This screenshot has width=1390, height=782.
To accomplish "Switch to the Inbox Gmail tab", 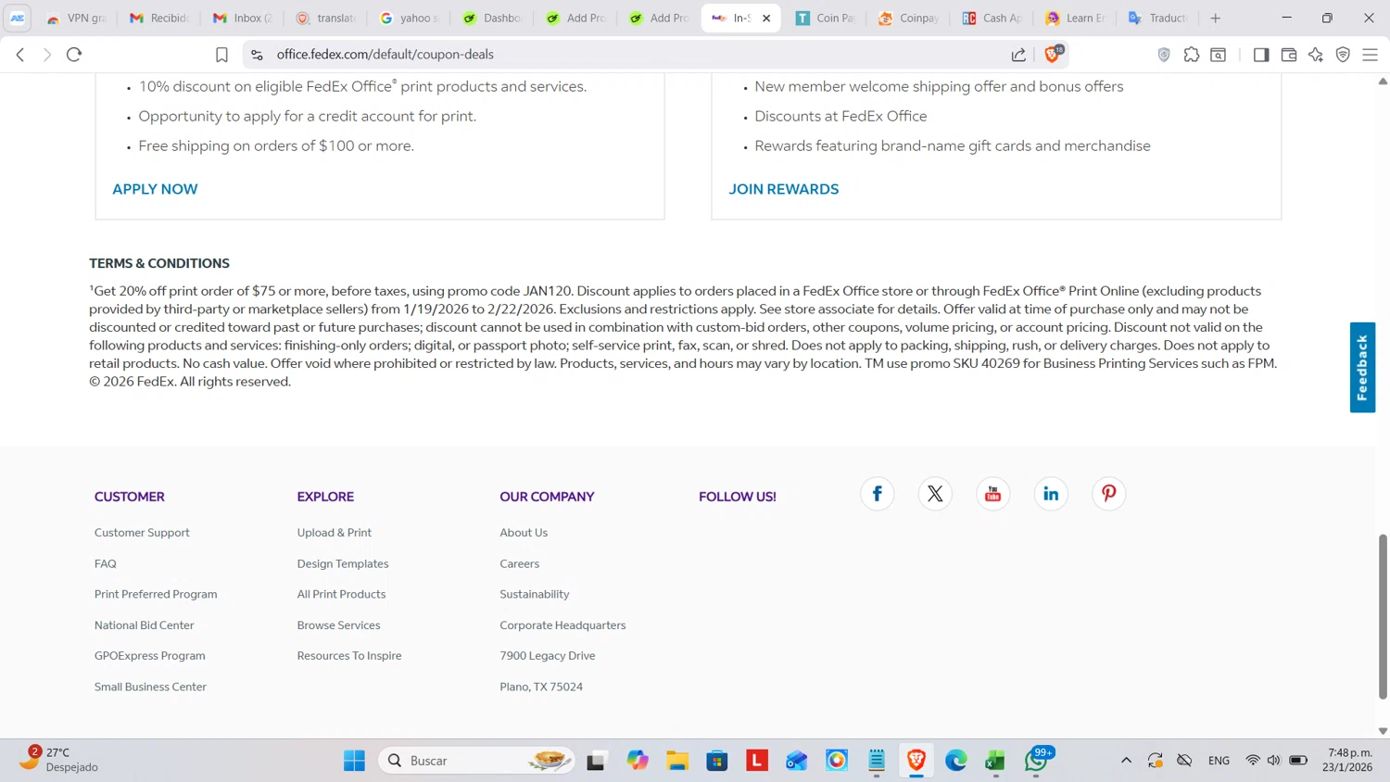I will 243,18.
